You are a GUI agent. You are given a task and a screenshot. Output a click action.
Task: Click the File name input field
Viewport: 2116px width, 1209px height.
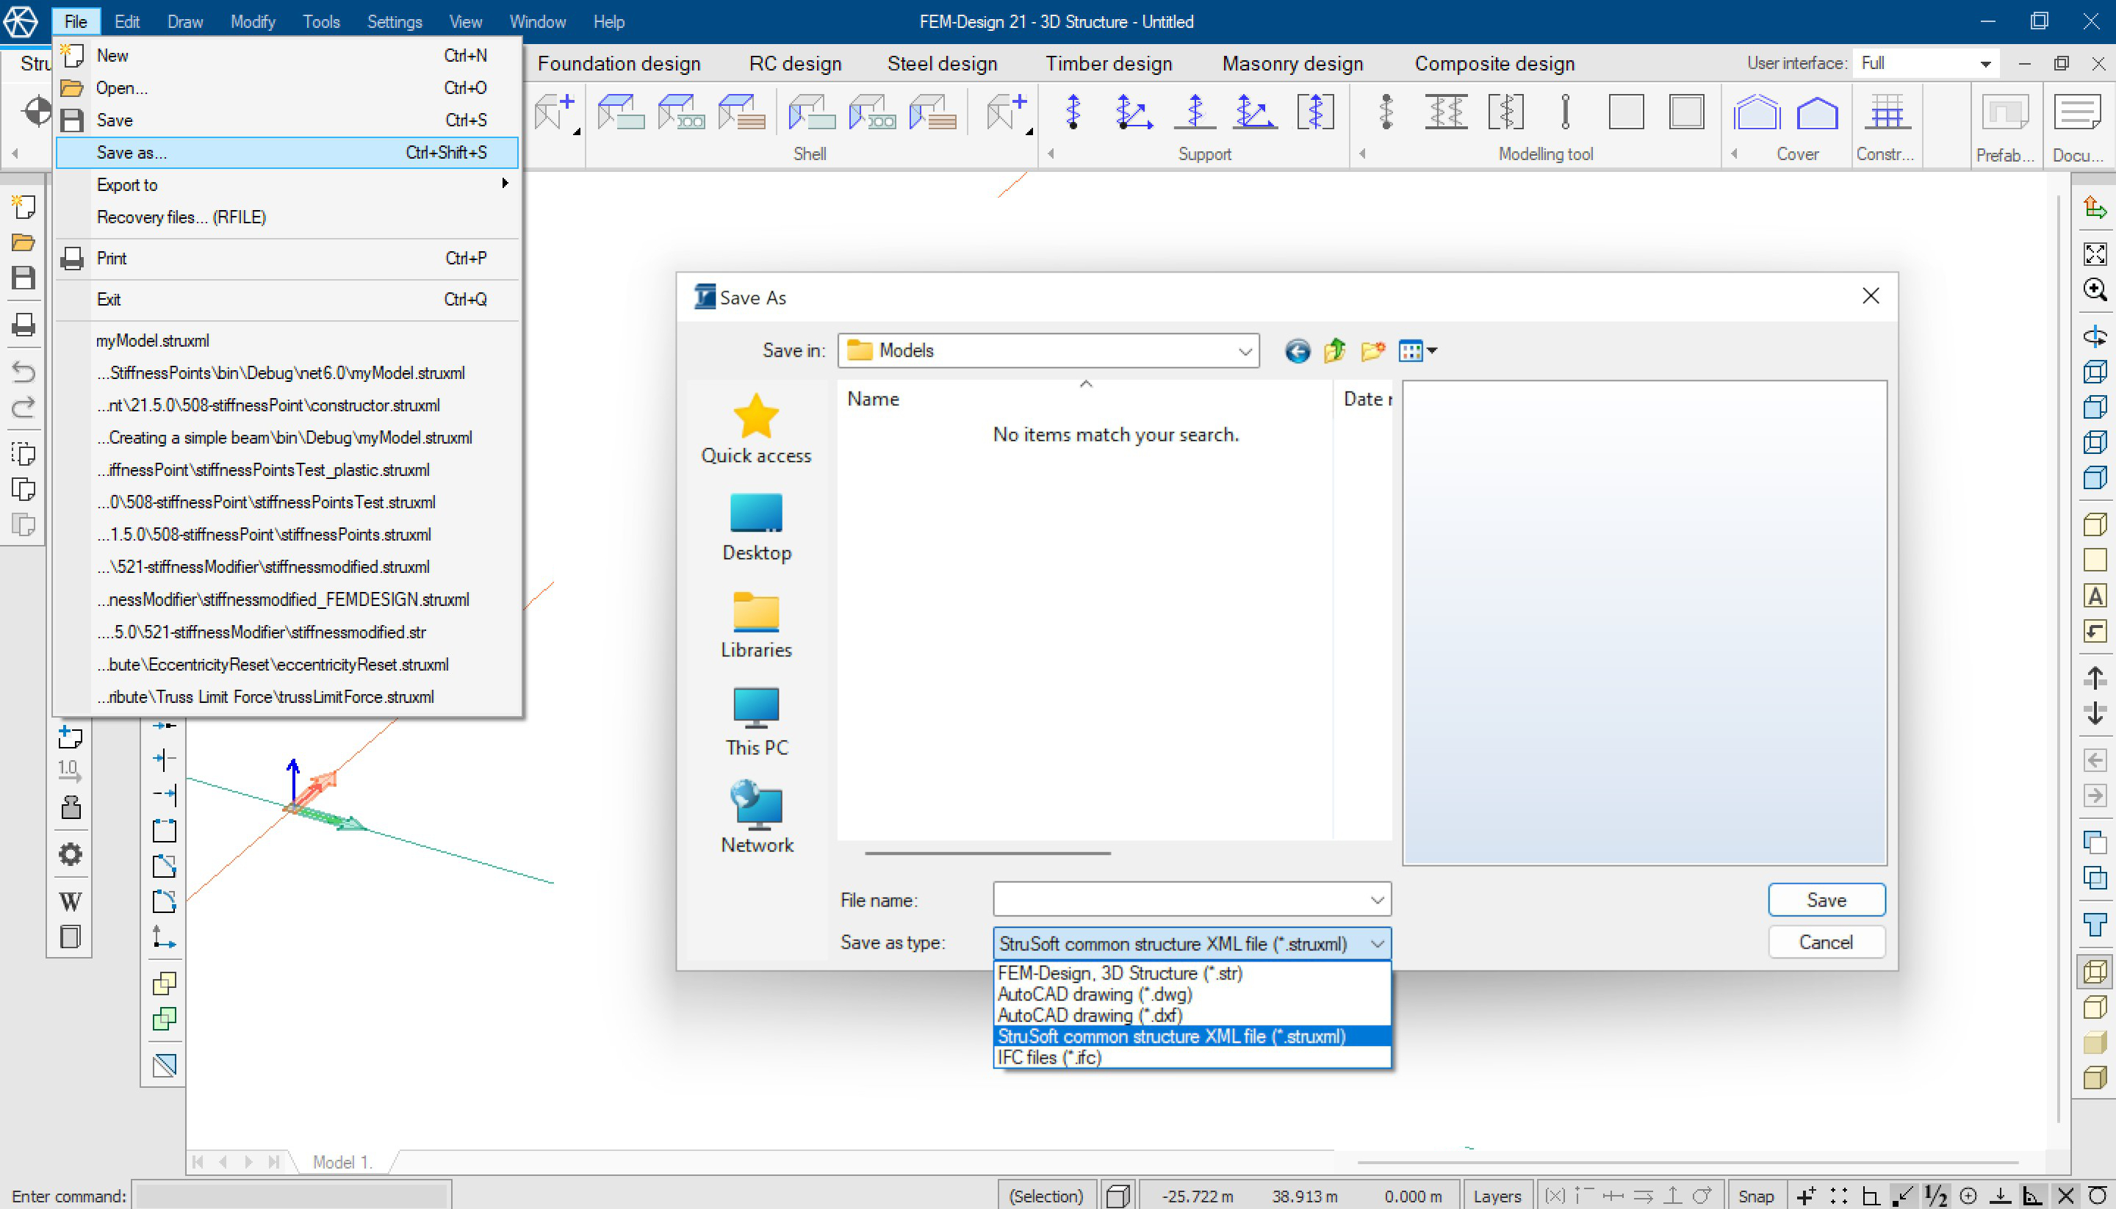(x=1179, y=899)
